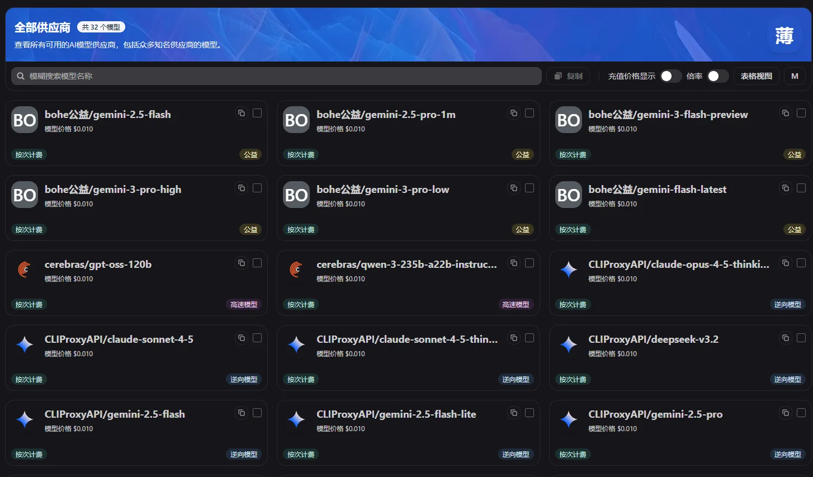Screen dimensions: 813x477
Task: Select checkbox for CLIProxyAPI/gemini-2.5-flash-lite
Action: click(x=530, y=413)
